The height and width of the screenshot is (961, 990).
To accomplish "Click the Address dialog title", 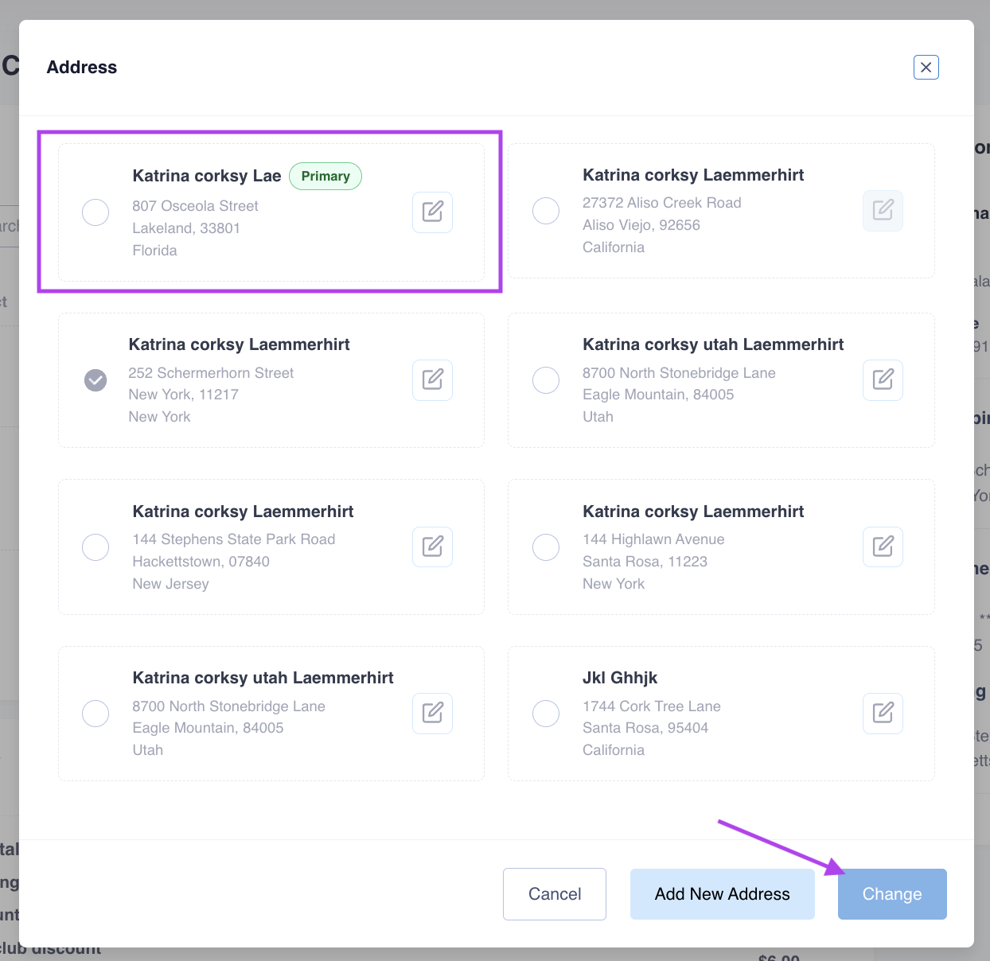I will click(x=82, y=68).
